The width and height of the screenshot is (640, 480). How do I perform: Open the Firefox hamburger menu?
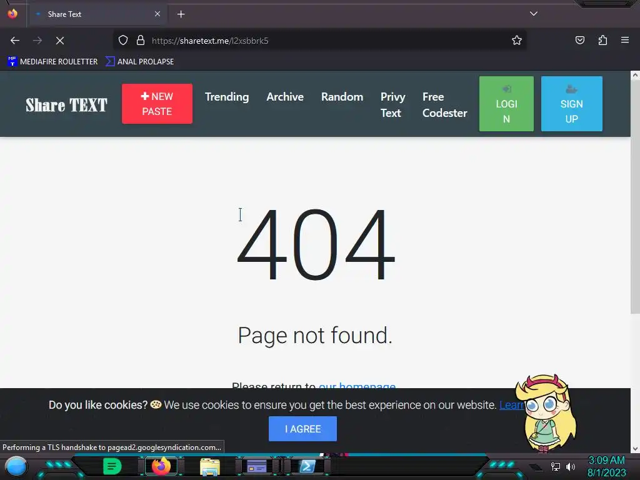(625, 41)
